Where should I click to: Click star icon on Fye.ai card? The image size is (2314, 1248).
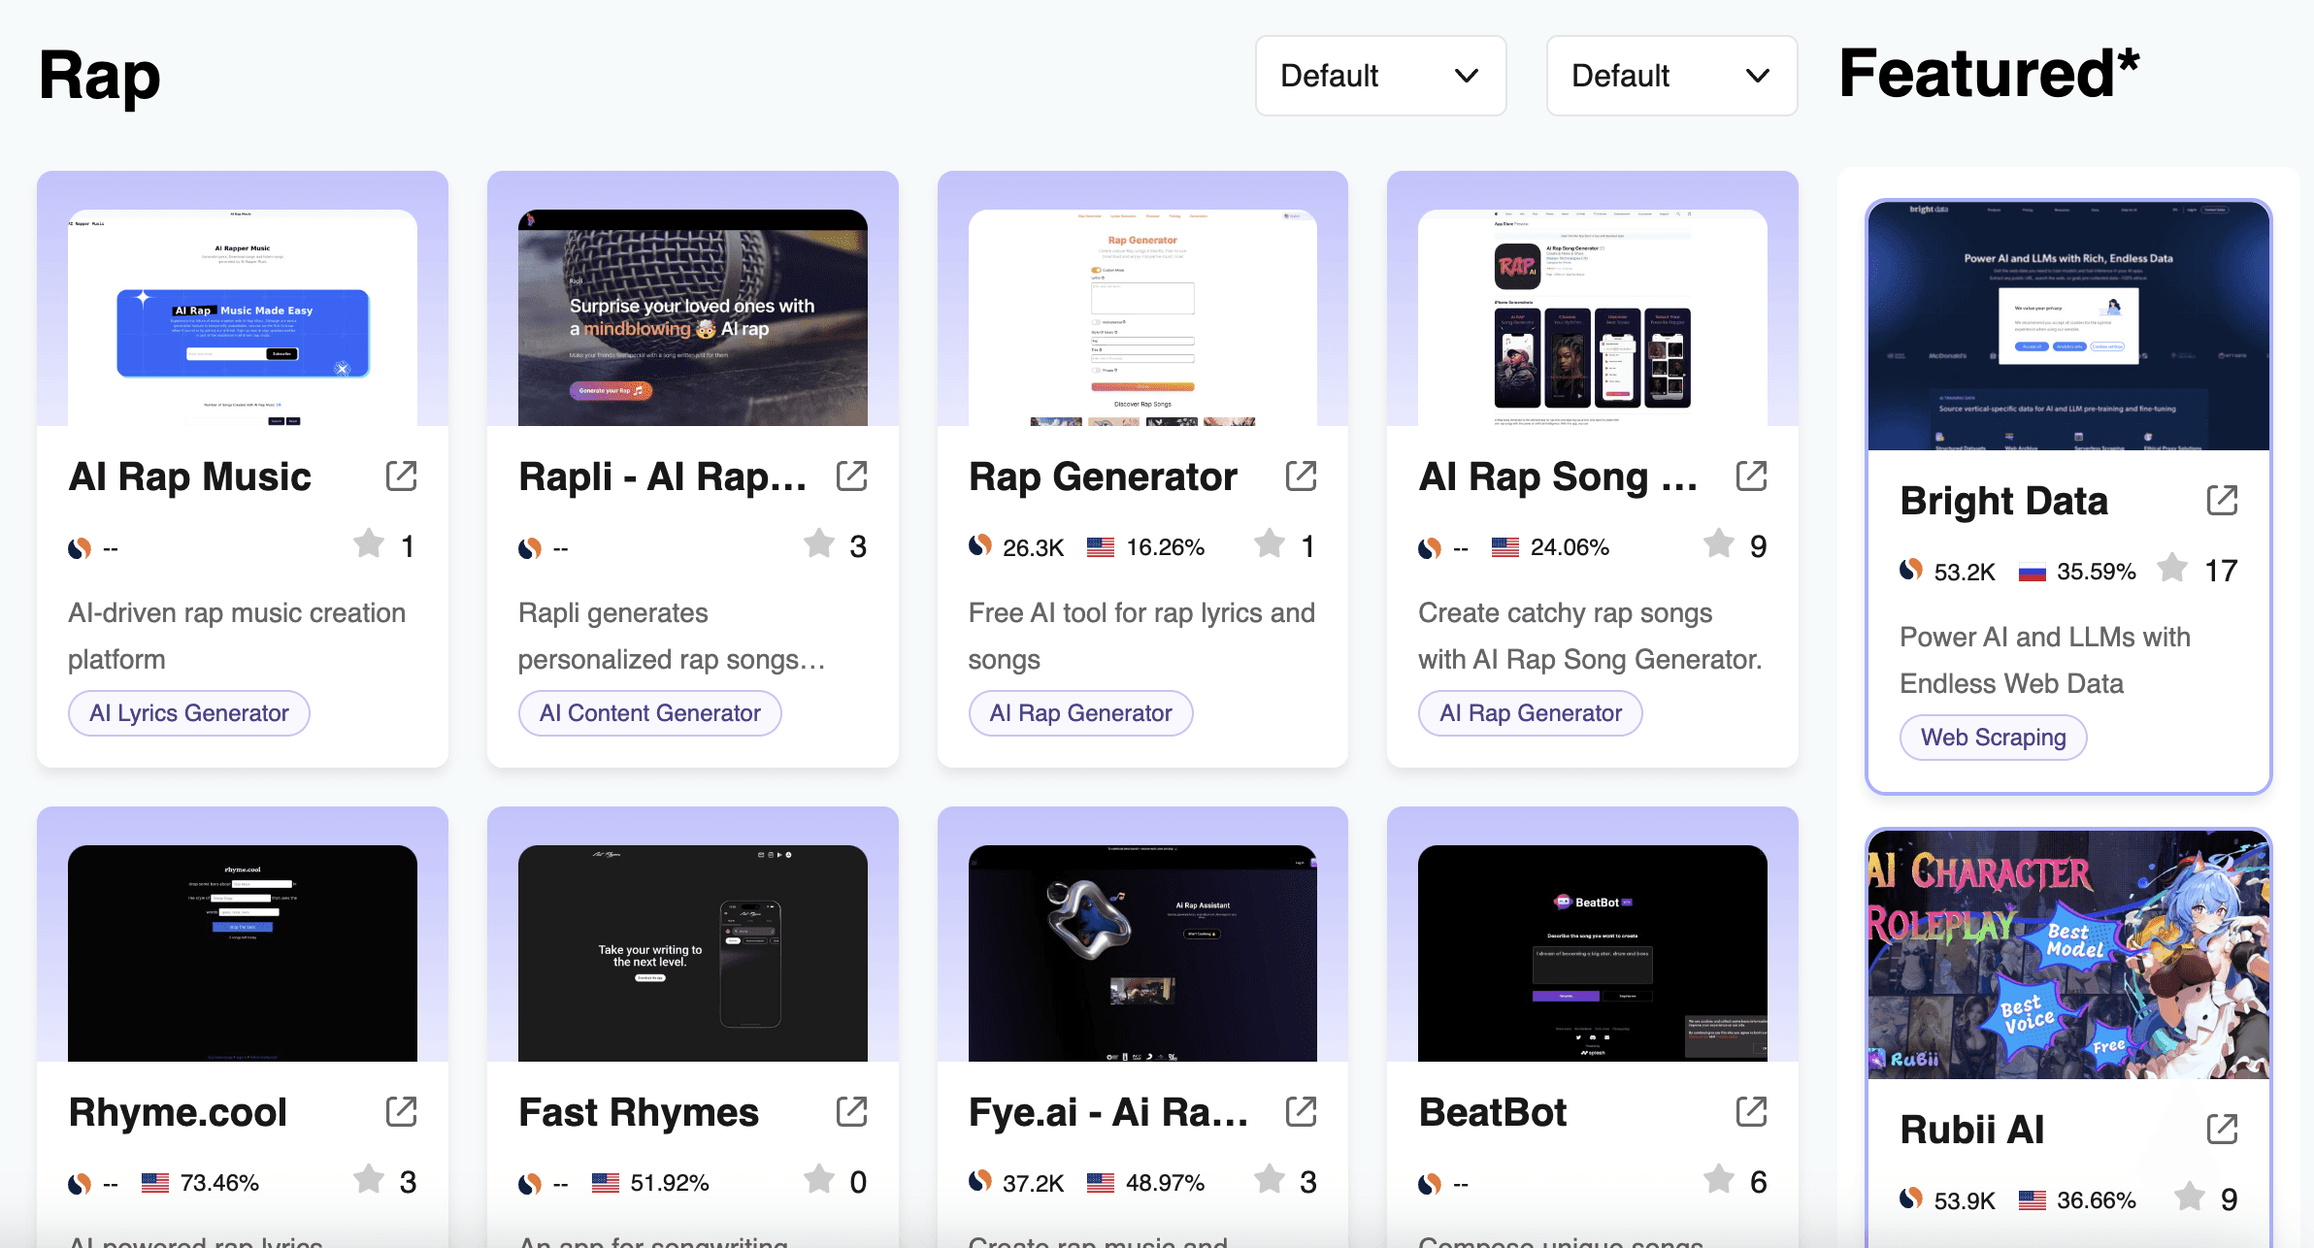point(1270,1179)
